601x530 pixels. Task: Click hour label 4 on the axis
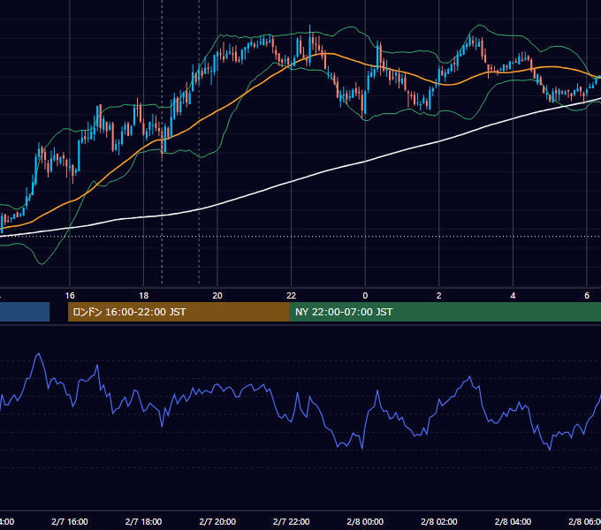point(513,296)
